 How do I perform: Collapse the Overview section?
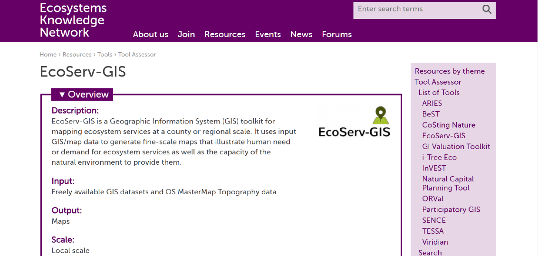tap(83, 95)
